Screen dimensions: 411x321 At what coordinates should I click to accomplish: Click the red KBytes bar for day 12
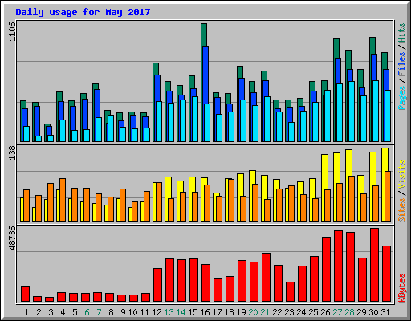pos(157,285)
